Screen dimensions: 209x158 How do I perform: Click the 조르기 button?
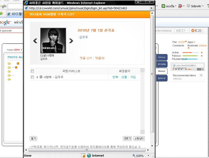127,138
